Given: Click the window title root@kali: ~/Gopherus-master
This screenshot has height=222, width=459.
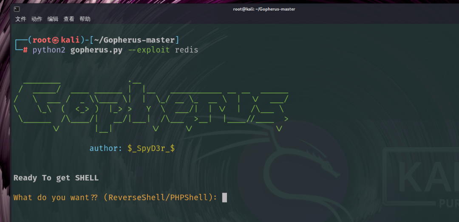Looking at the screenshot, I should coord(264,9).
